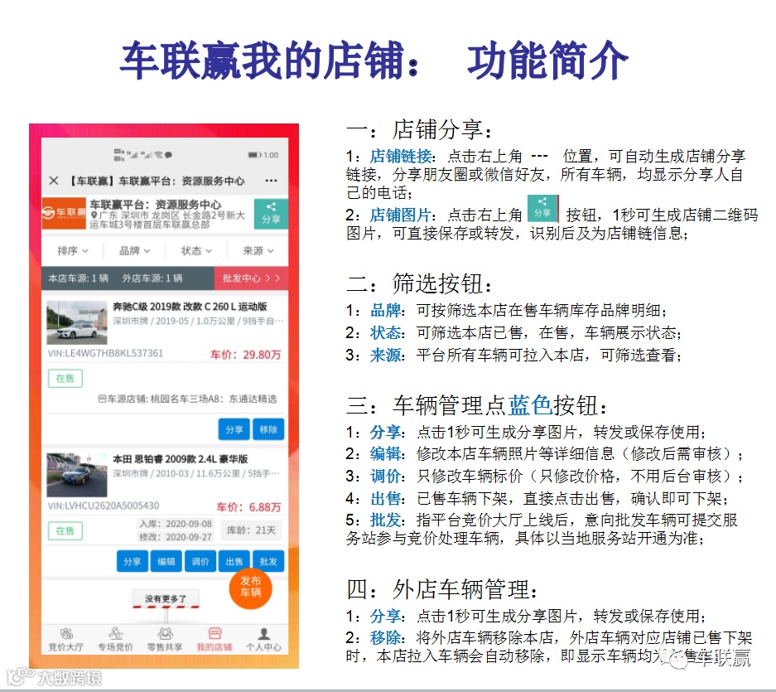Click the 分享 button on the Honda listing
Image resolution: width=776 pixels, height=692 pixels.
(x=133, y=561)
